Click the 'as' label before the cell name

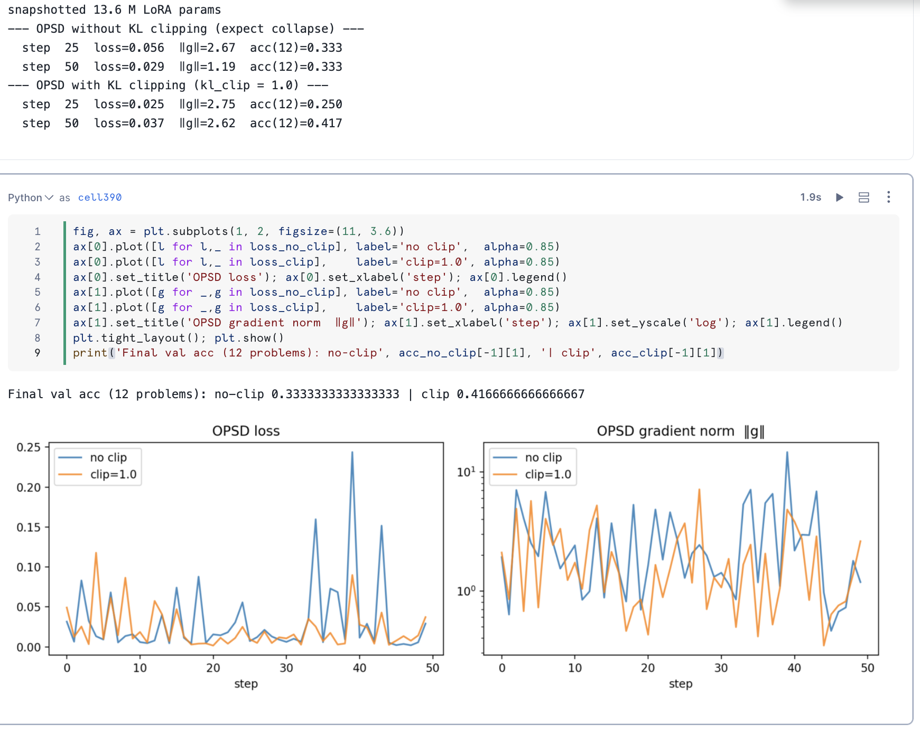coord(64,198)
